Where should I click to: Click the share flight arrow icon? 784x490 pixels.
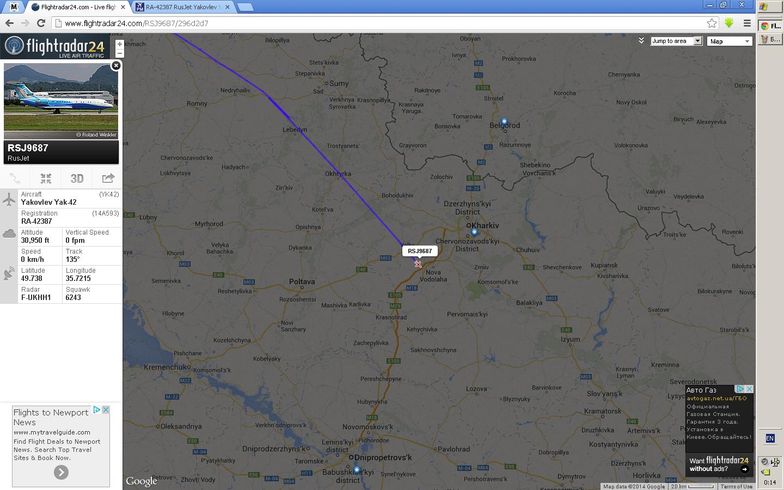click(x=108, y=179)
